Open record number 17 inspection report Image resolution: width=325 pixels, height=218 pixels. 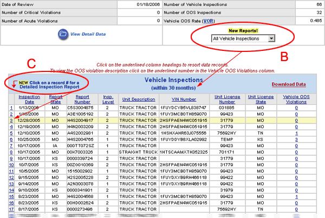point(11,209)
